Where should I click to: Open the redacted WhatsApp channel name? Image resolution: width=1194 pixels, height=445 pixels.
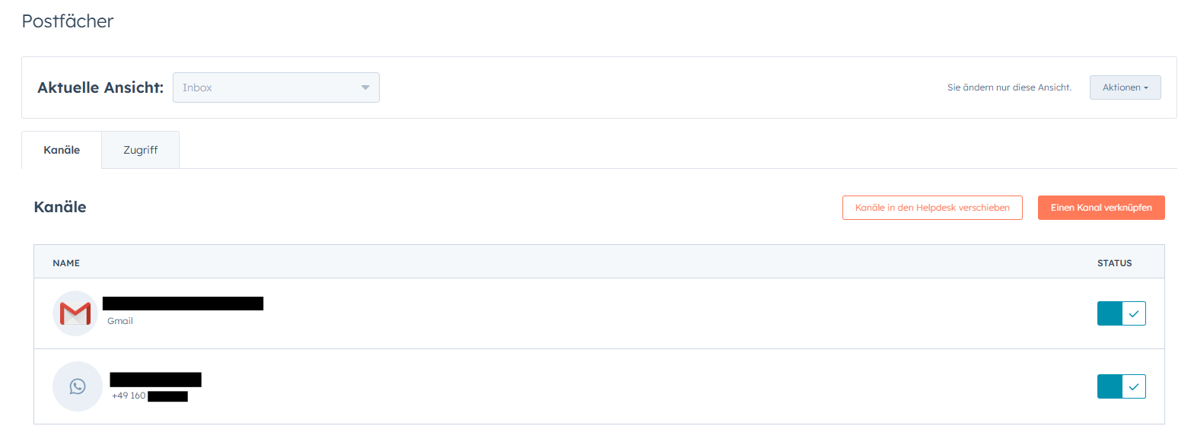tap(155, 380)
